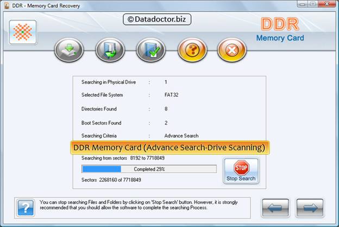The width and height of the screenshot is (339, 227).
Task: Click the 'Advance Search' criteria value
Action: point(181,136)
